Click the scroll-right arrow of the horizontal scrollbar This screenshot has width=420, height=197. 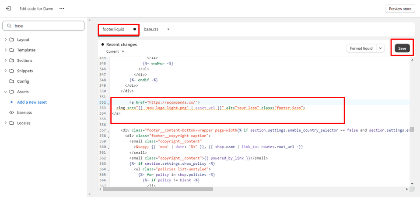(x=406, y=189)
